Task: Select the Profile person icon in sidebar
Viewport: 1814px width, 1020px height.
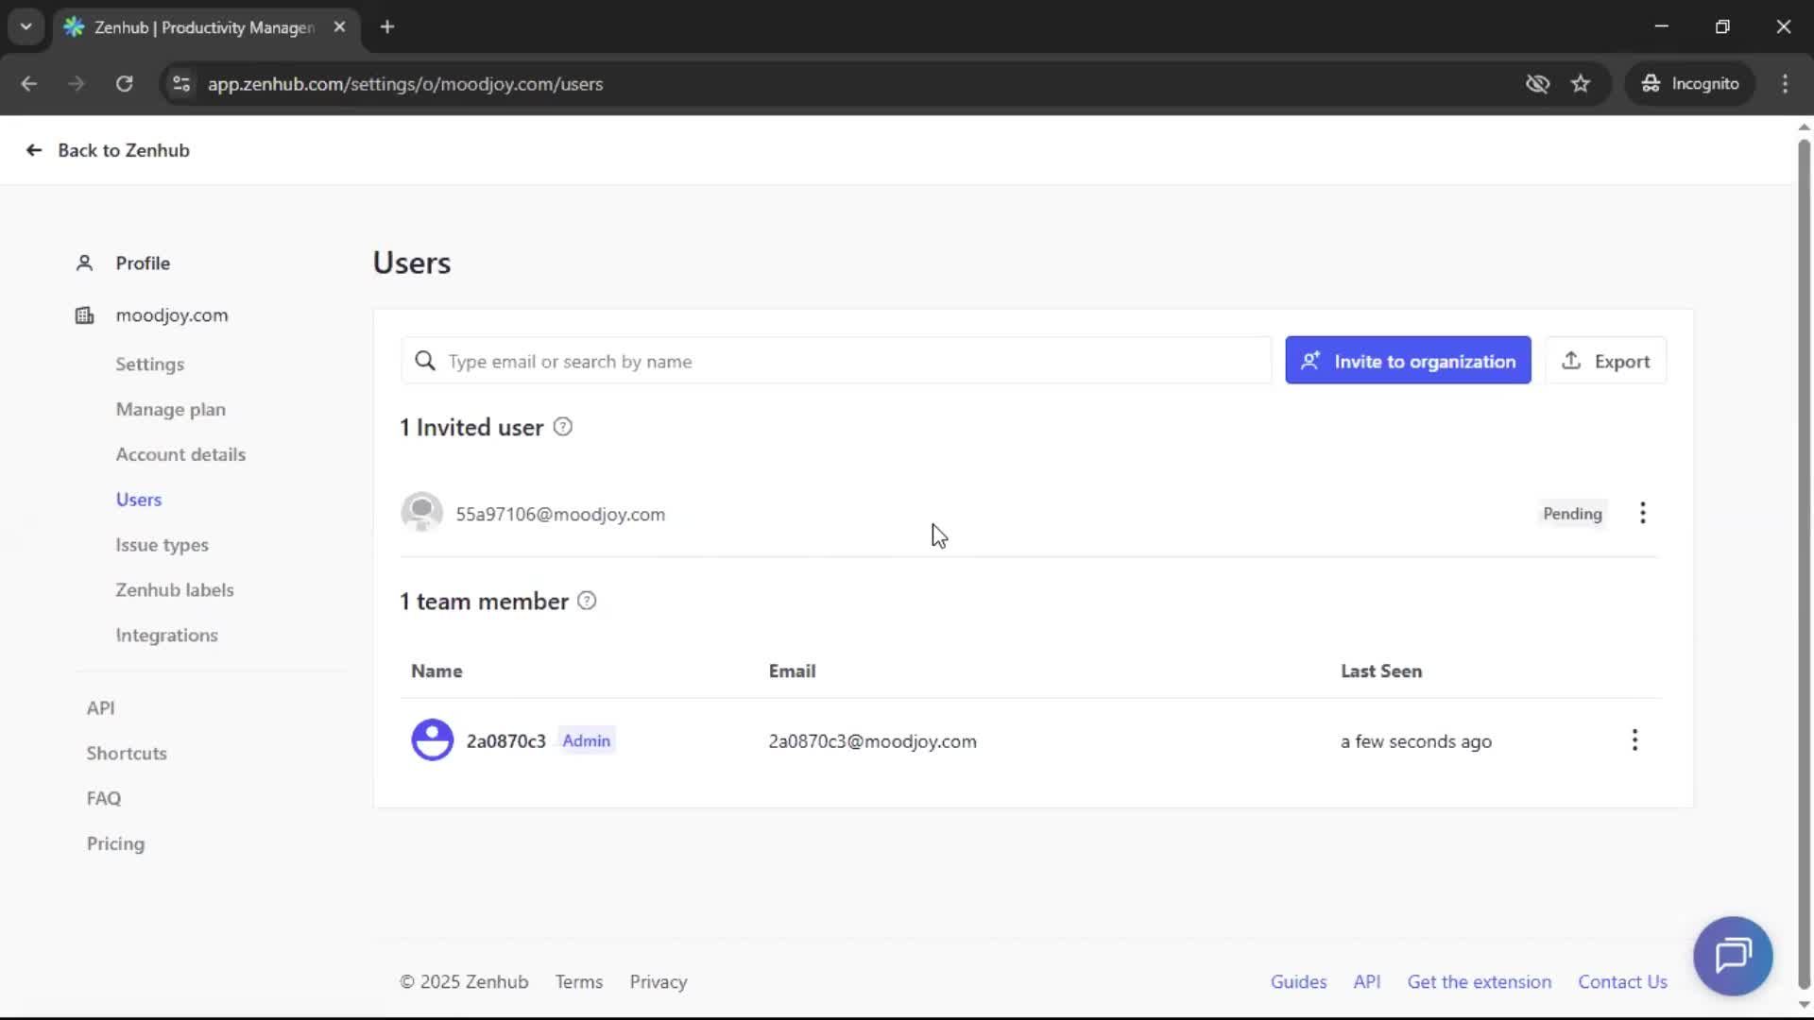Action: 84,263
